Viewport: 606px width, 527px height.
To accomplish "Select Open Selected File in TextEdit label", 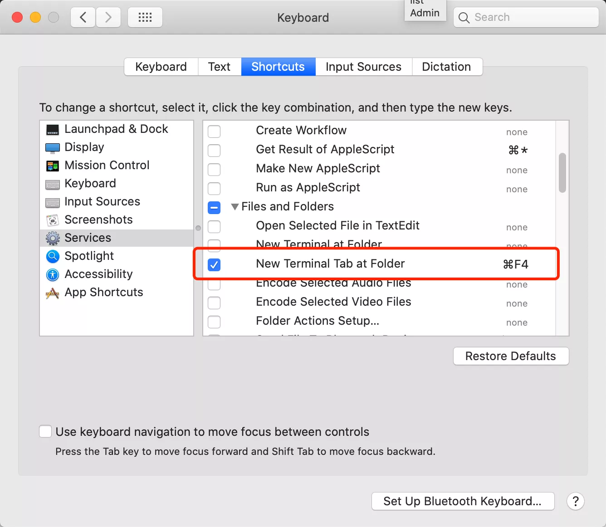I will [338, 226].
